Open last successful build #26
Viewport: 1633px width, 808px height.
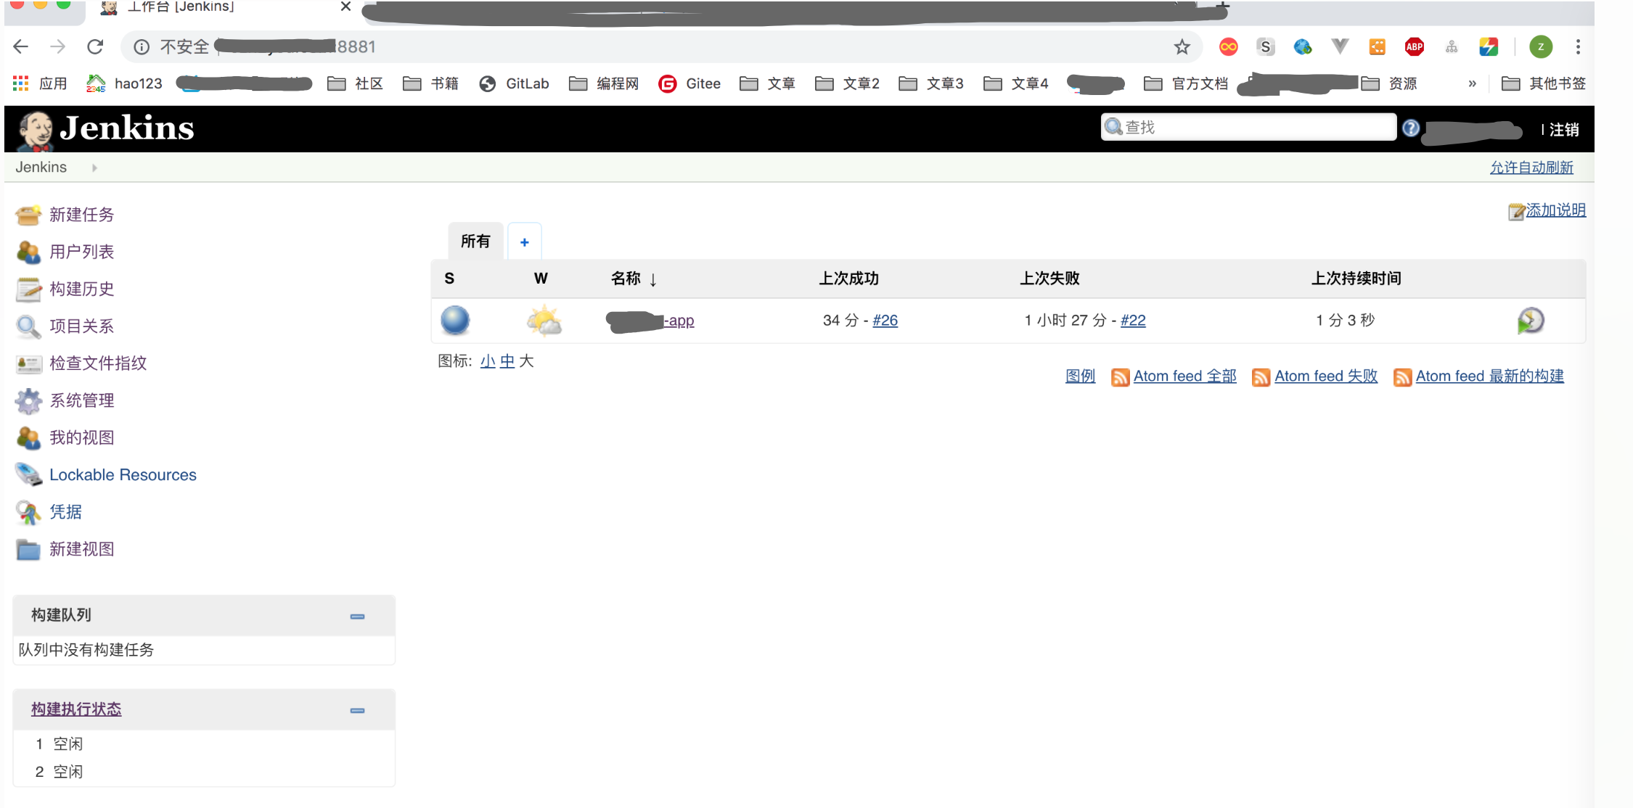885,321
